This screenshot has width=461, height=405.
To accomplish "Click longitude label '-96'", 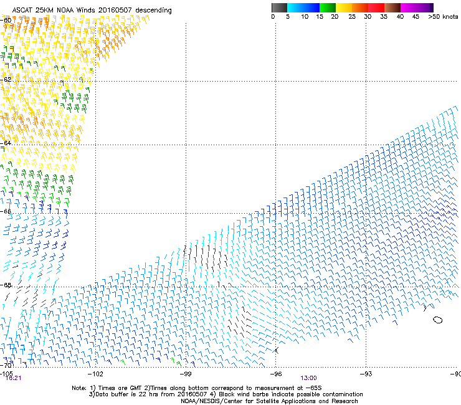I will (276, 374).
